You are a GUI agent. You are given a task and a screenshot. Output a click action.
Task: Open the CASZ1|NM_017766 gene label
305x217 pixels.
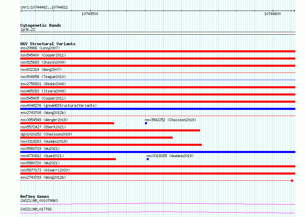point(36,209)
